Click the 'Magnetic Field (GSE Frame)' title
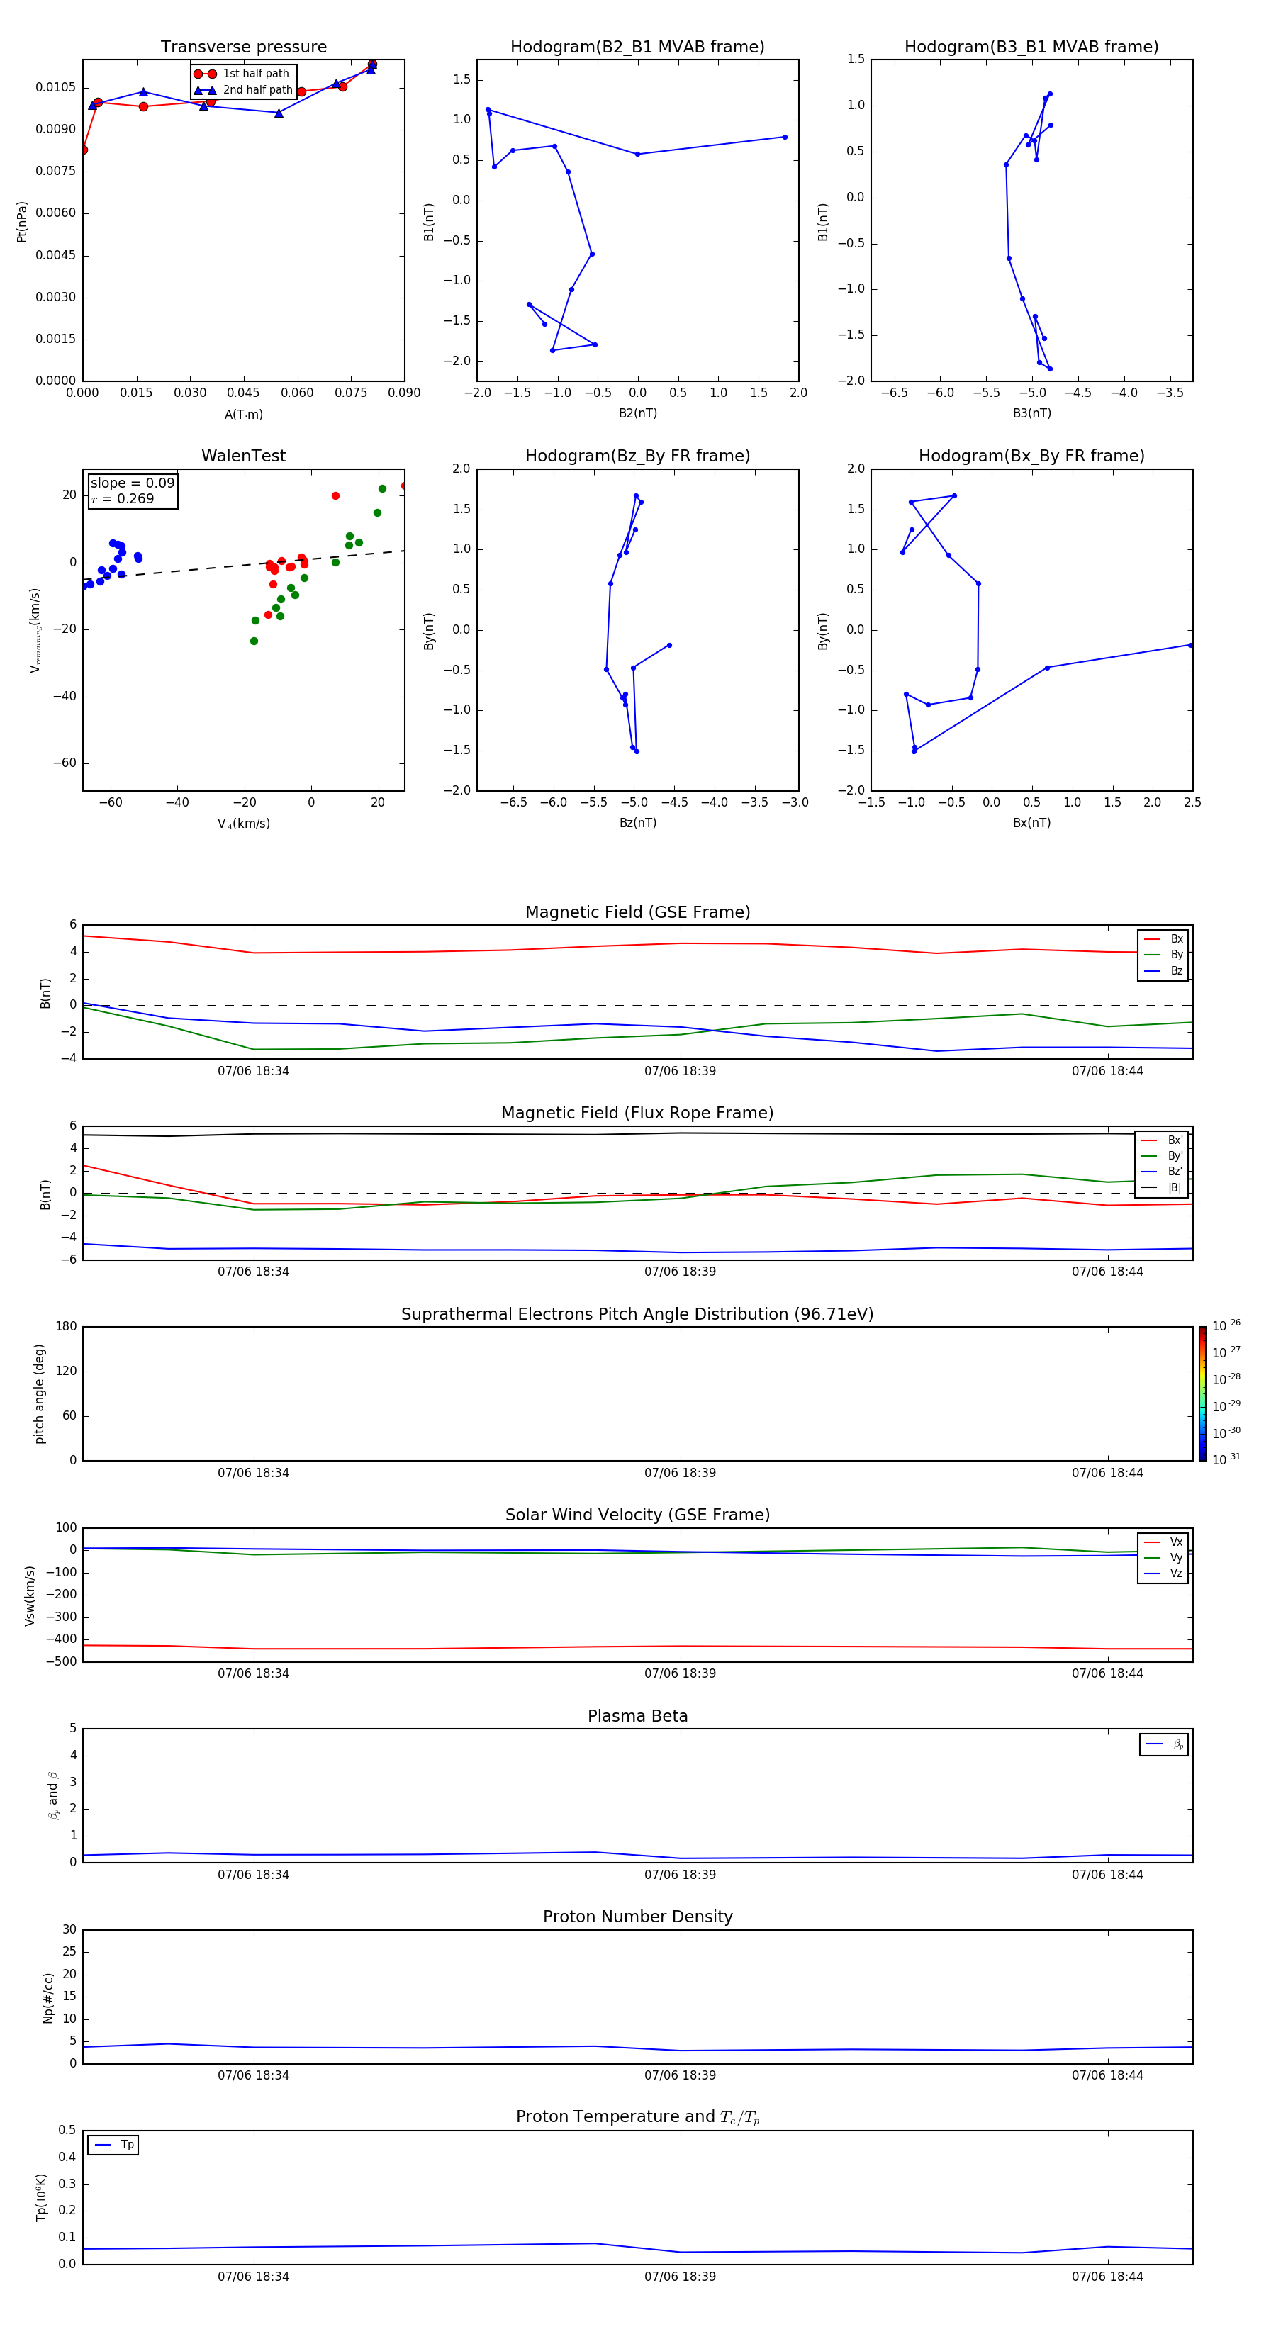The width and height of the screenshot is (1276, 2339). (637, 912)
